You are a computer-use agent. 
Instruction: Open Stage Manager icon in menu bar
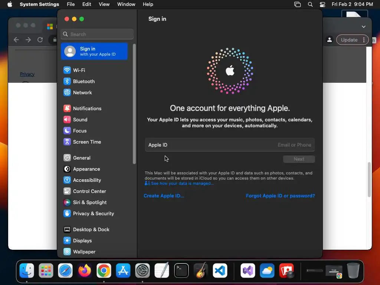pos(297,4)
